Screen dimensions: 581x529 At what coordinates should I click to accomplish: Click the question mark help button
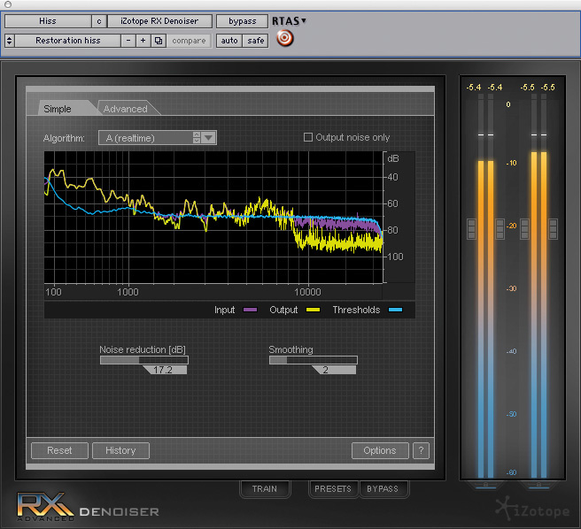click(x=421, y=450)
